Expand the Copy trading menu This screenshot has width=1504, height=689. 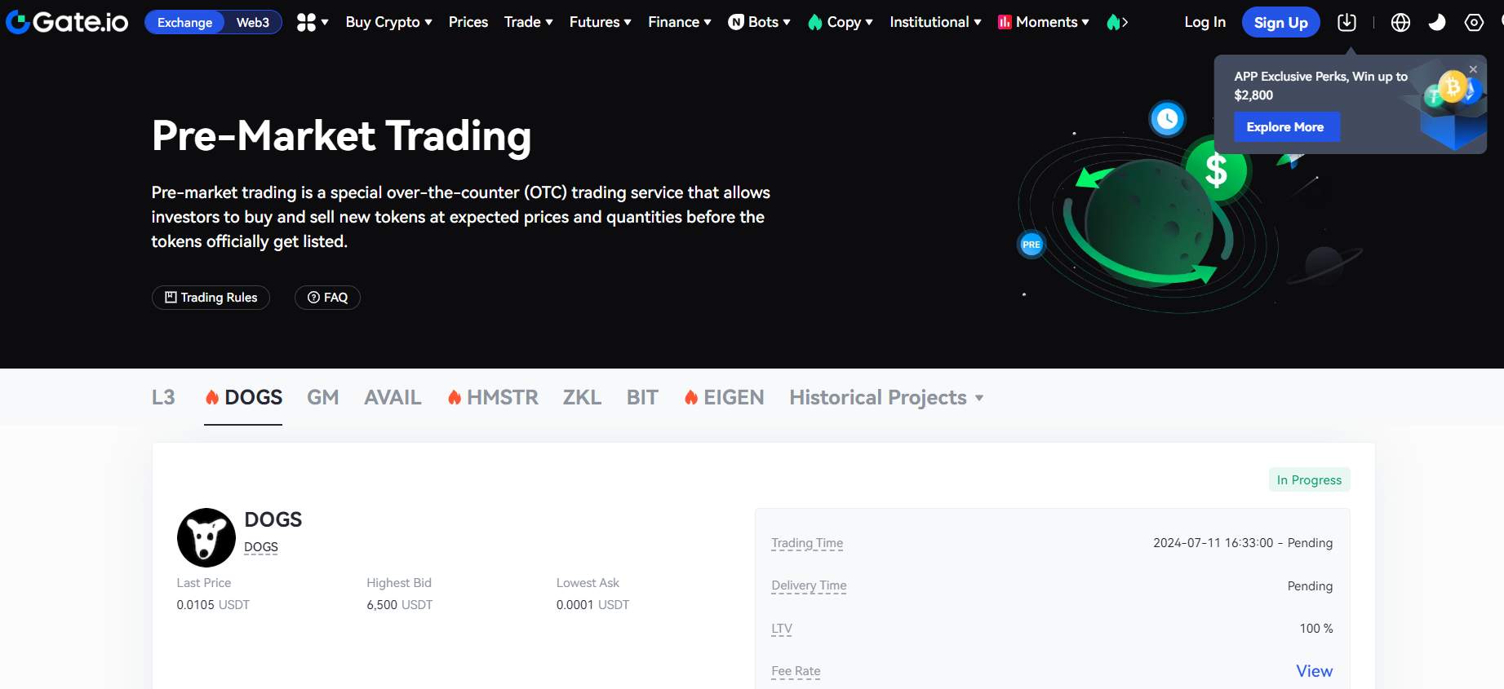[x=841, y=22]
